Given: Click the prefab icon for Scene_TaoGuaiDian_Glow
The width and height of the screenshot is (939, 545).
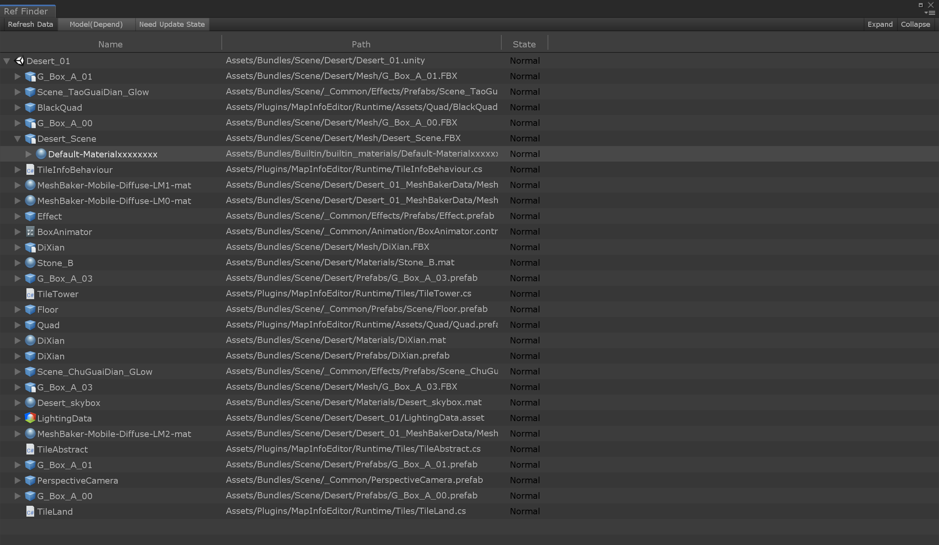Looking at the screenshot, I should (30, 92).
